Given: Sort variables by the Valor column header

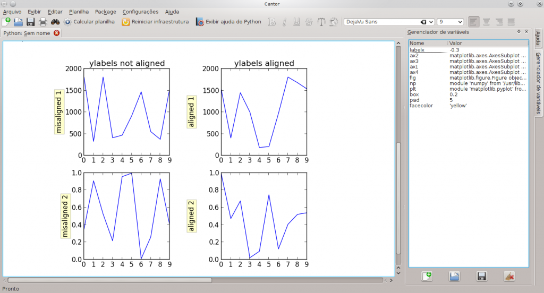Looking at the screenshot, I should tap(488, 44).
